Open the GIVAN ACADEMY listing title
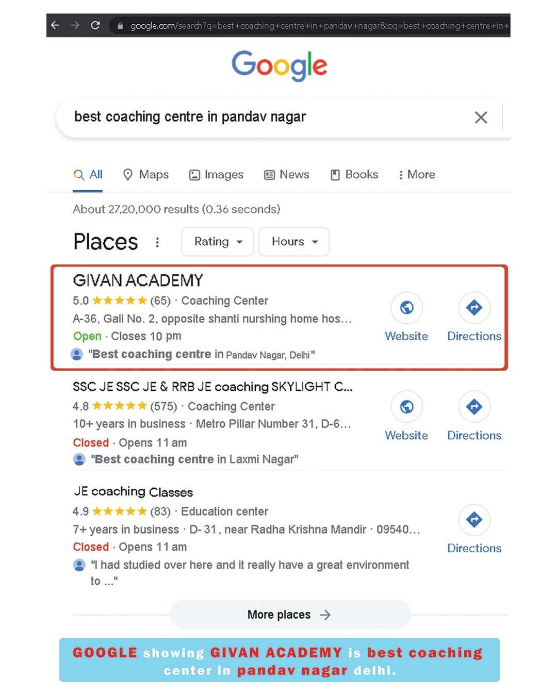The width and height of the screenshot is (557, 696). point(138,280)
